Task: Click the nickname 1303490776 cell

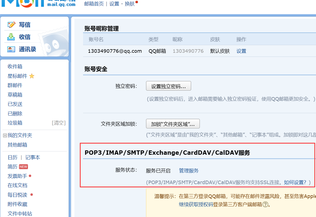Action: tap(188, 51)
